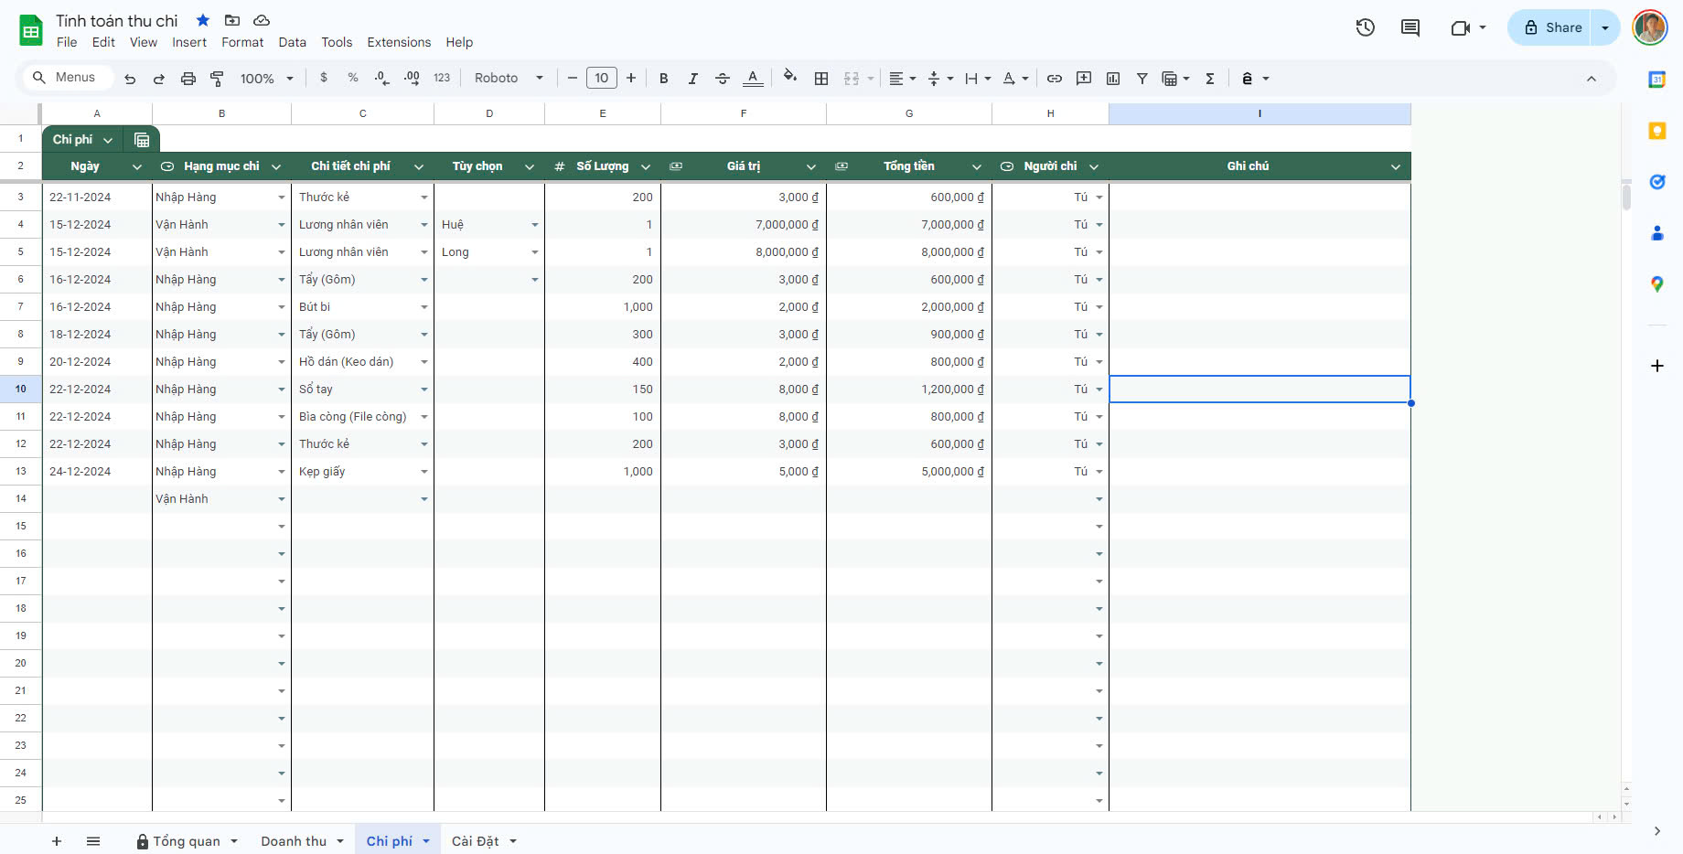The image size is (1683, 854).
Task: Expand the 100% zoom dropdown
Action: [266, 79]
